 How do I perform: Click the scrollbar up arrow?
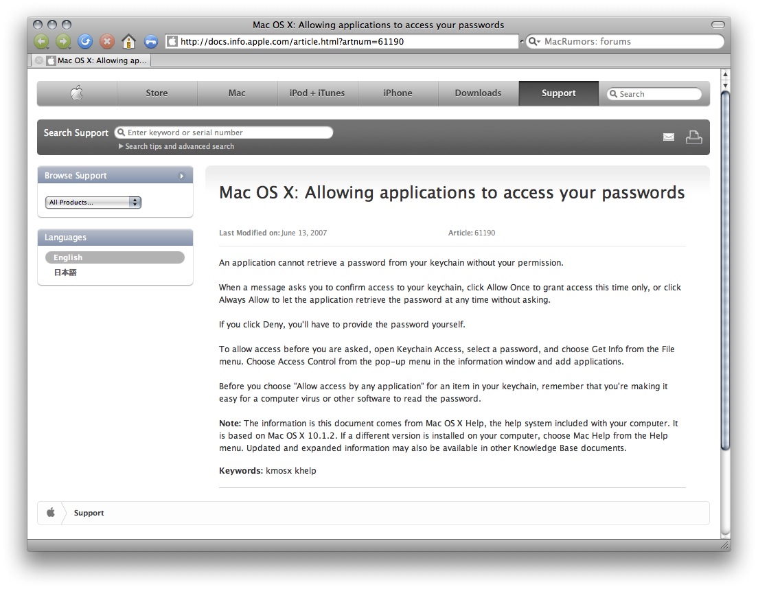725,74
